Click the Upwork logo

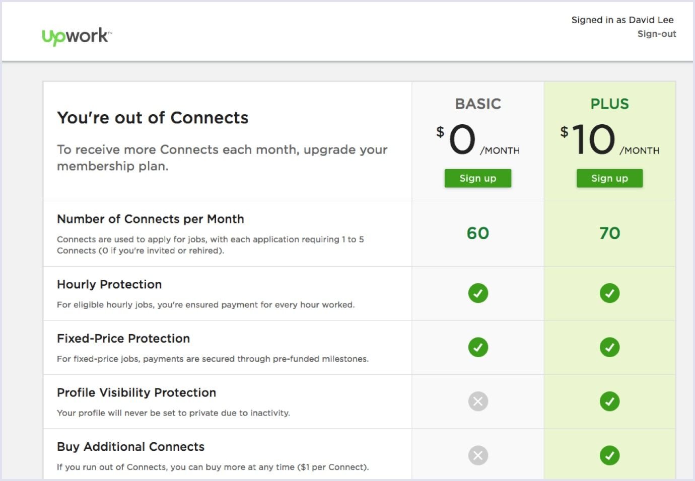[x=77, y=36]
